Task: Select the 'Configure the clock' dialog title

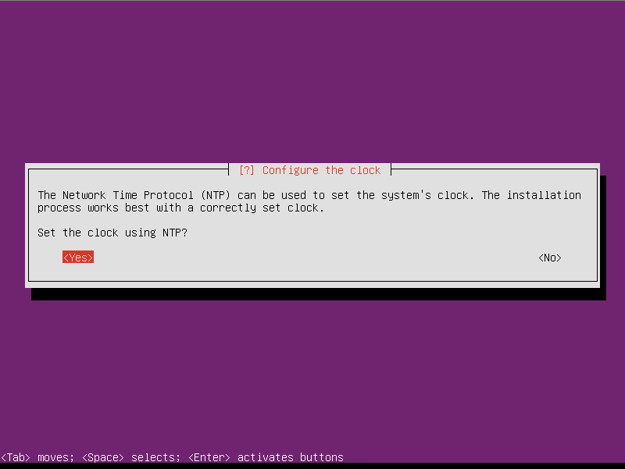Action: coord(321,170)
